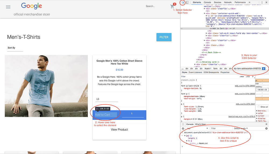
Task: Select the highlighted p breadcrumb
Action: pyautogui.click(x=264, y=69)
